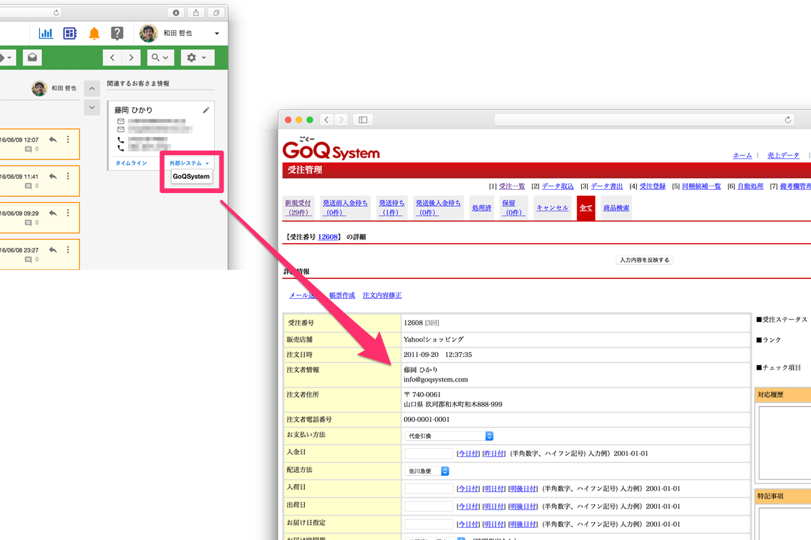Image resolution: width=811 pixels, height=540 pixels.
Task: Reply to the 23:27 message
Action: point(53,250)
